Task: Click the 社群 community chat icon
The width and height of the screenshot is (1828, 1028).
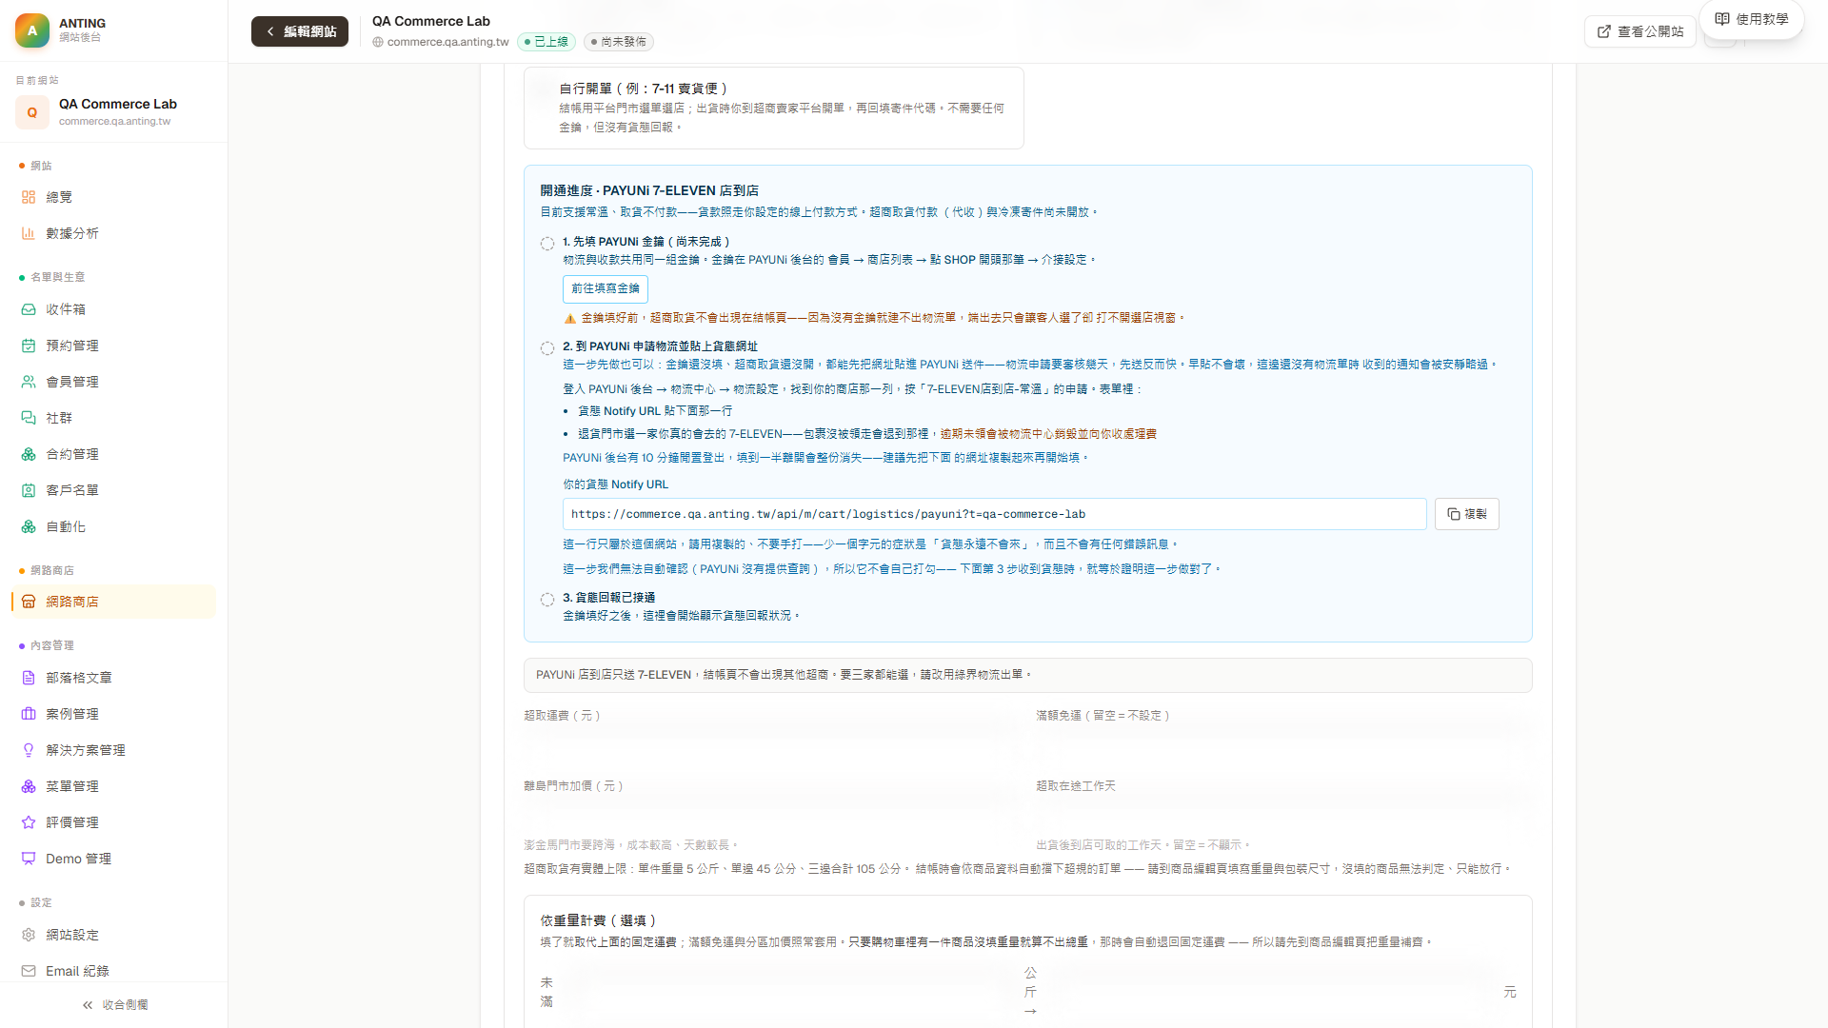Action: pos(29,418)
